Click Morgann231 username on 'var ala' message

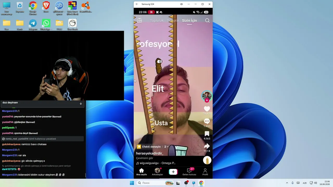point(10,155)
